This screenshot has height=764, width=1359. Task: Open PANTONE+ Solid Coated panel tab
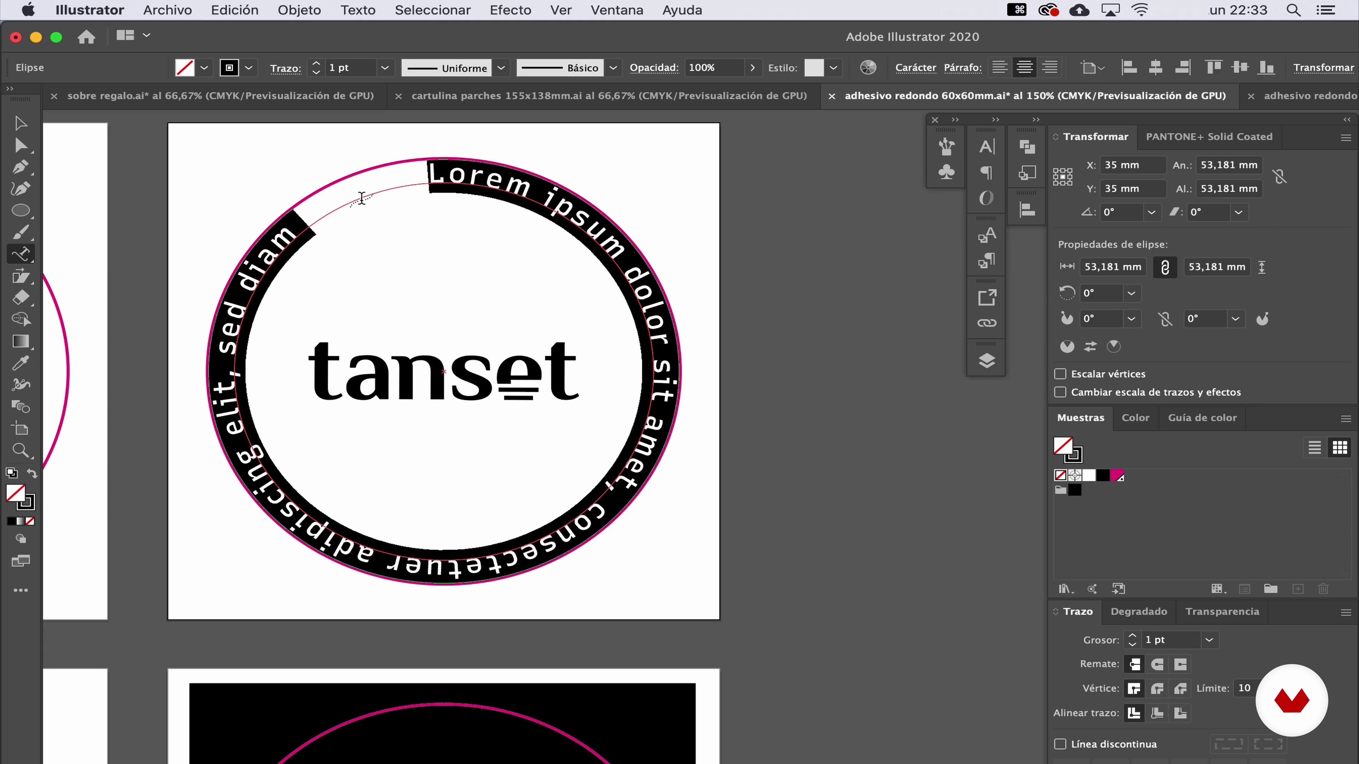click(x=1209, y=137)
